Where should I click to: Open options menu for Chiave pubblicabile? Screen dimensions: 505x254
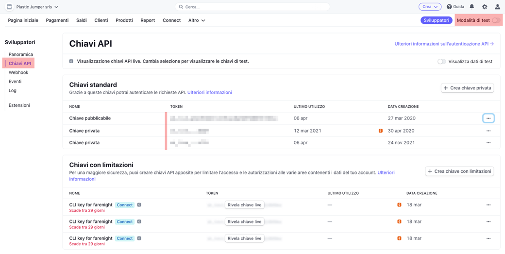(x=488, y=118)
